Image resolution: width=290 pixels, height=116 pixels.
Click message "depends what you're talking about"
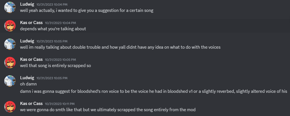53,29
